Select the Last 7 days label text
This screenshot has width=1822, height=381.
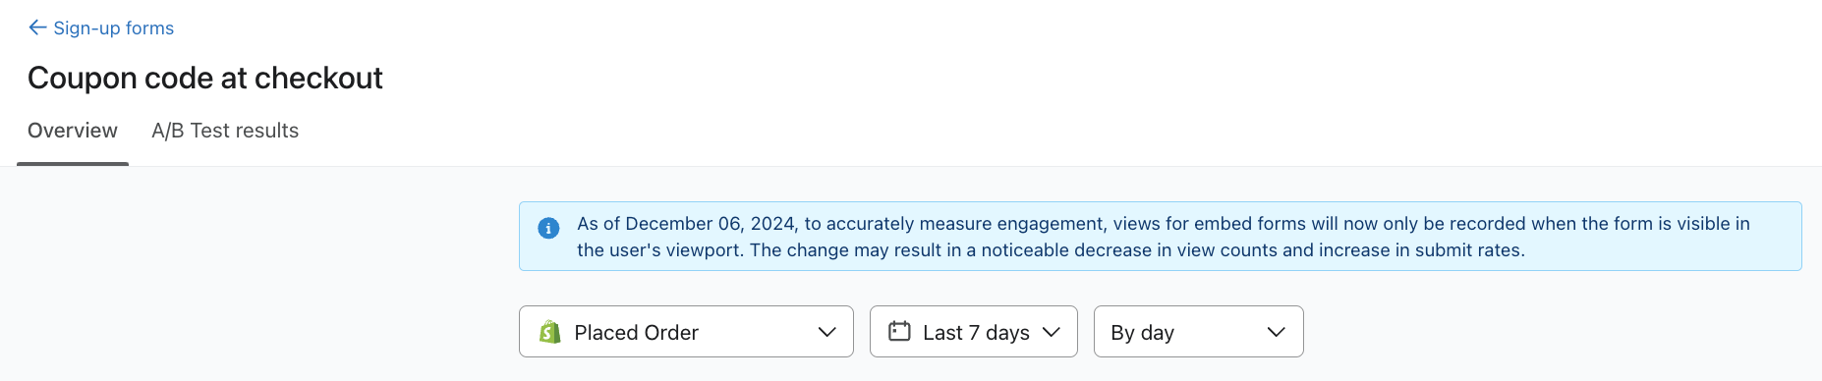pyautogui.click(x=976, y=333)
